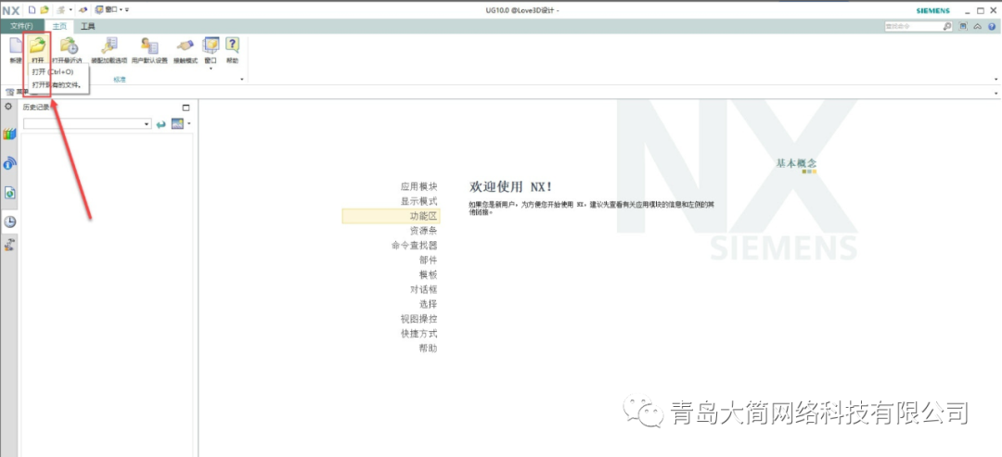Click the 欢迎使用 NX! heading
This screenshot has height=457, width=1002.
[x=510, y=186]
